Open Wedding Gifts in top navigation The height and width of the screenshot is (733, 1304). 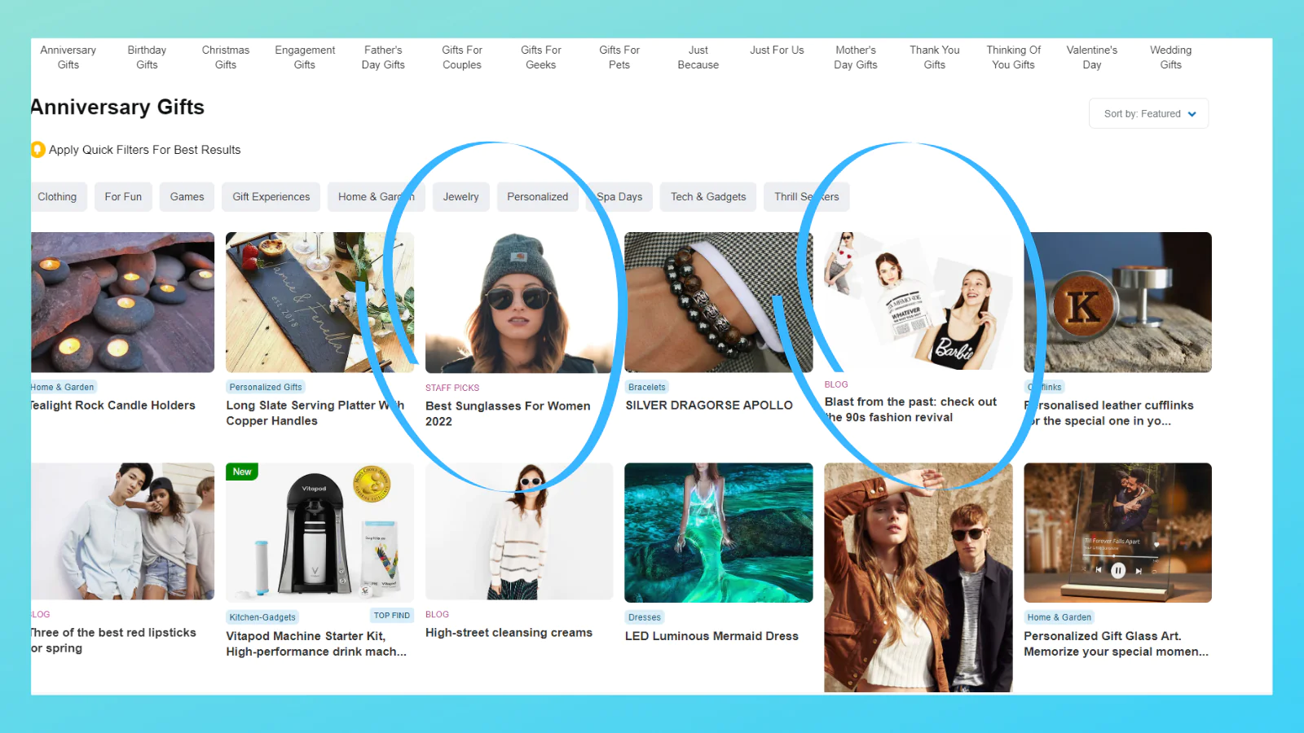tap(1171, 57)
